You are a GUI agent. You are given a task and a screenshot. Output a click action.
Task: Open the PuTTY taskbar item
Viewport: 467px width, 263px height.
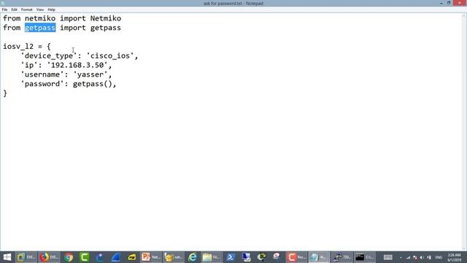point(341,257)
